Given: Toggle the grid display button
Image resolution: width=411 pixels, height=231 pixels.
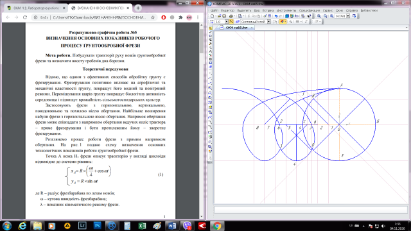Looking at the screenshot, I should pyautogui.click(x=275, y=22).
